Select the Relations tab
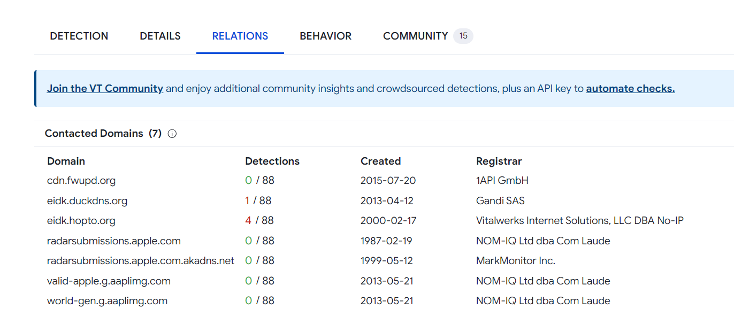This screenshot has height=324, width=734. point(240,36)
